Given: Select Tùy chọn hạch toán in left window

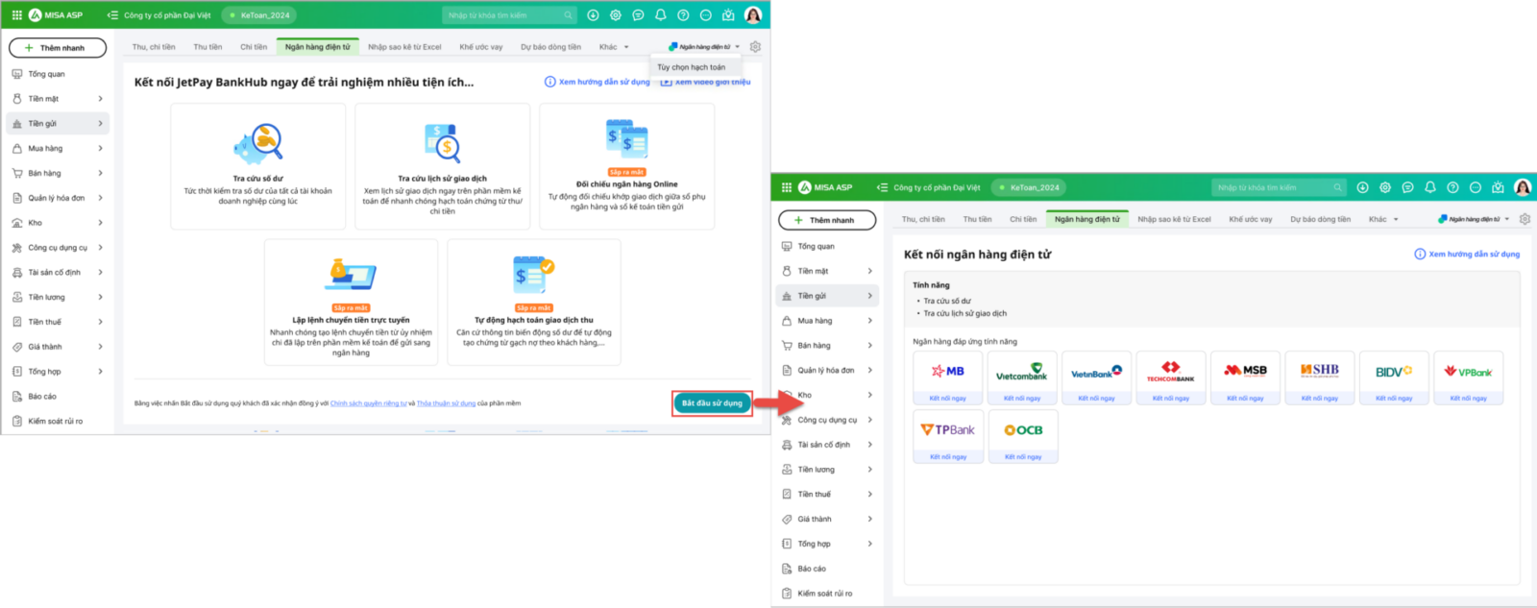Looking at the screenshot, I should coord(692,67).
